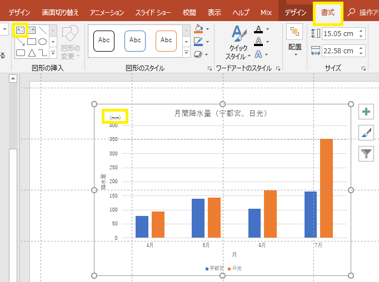This screenshot has width=379, height=282.
Task: Click the shape fill paint bucket icon
Action: [x=198, y=29]
